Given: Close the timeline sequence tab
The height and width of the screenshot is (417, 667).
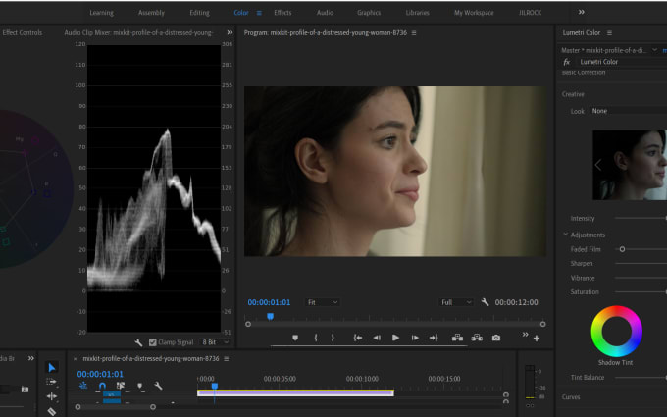Looking at the screenshot, I should [x=76, y=359].
